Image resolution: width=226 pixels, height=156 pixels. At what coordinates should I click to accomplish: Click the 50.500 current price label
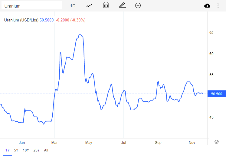click(217, 94)
